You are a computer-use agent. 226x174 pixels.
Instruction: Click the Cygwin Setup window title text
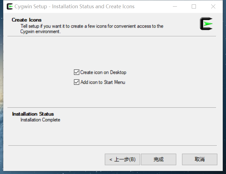(x=75, y=6)
